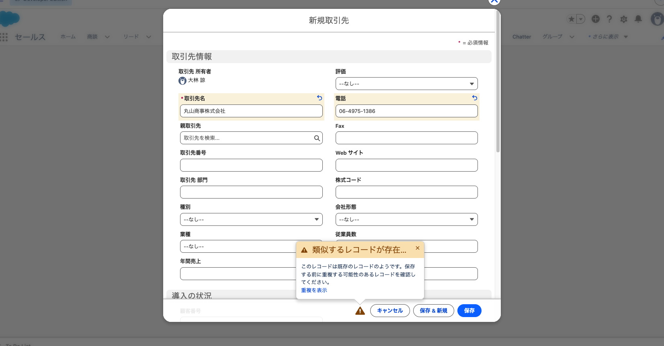Open the favorites list dropdown arrow
The height and width of the screenshot is (346, 664).
pos(581,19)
